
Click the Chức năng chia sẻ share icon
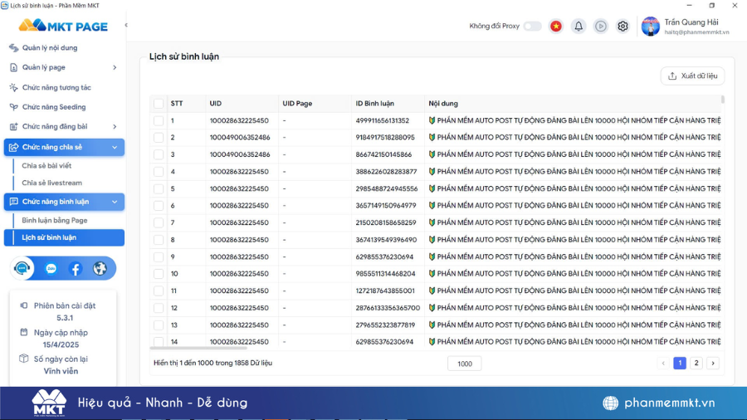(x=14, y=147)
